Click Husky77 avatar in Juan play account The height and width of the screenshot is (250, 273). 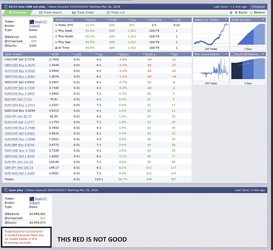click(31, 198)
